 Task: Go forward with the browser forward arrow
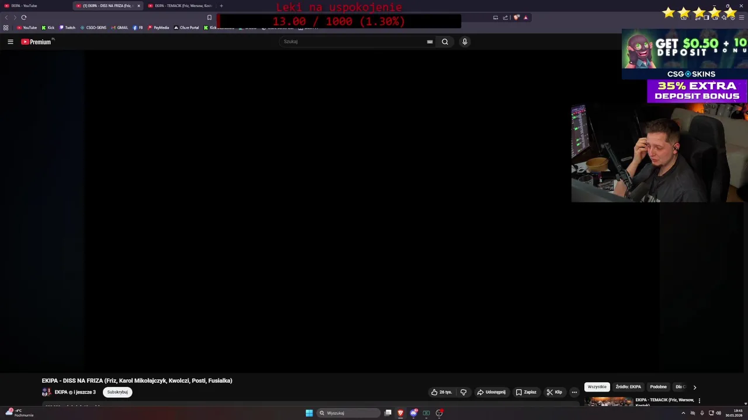(15, 17)
